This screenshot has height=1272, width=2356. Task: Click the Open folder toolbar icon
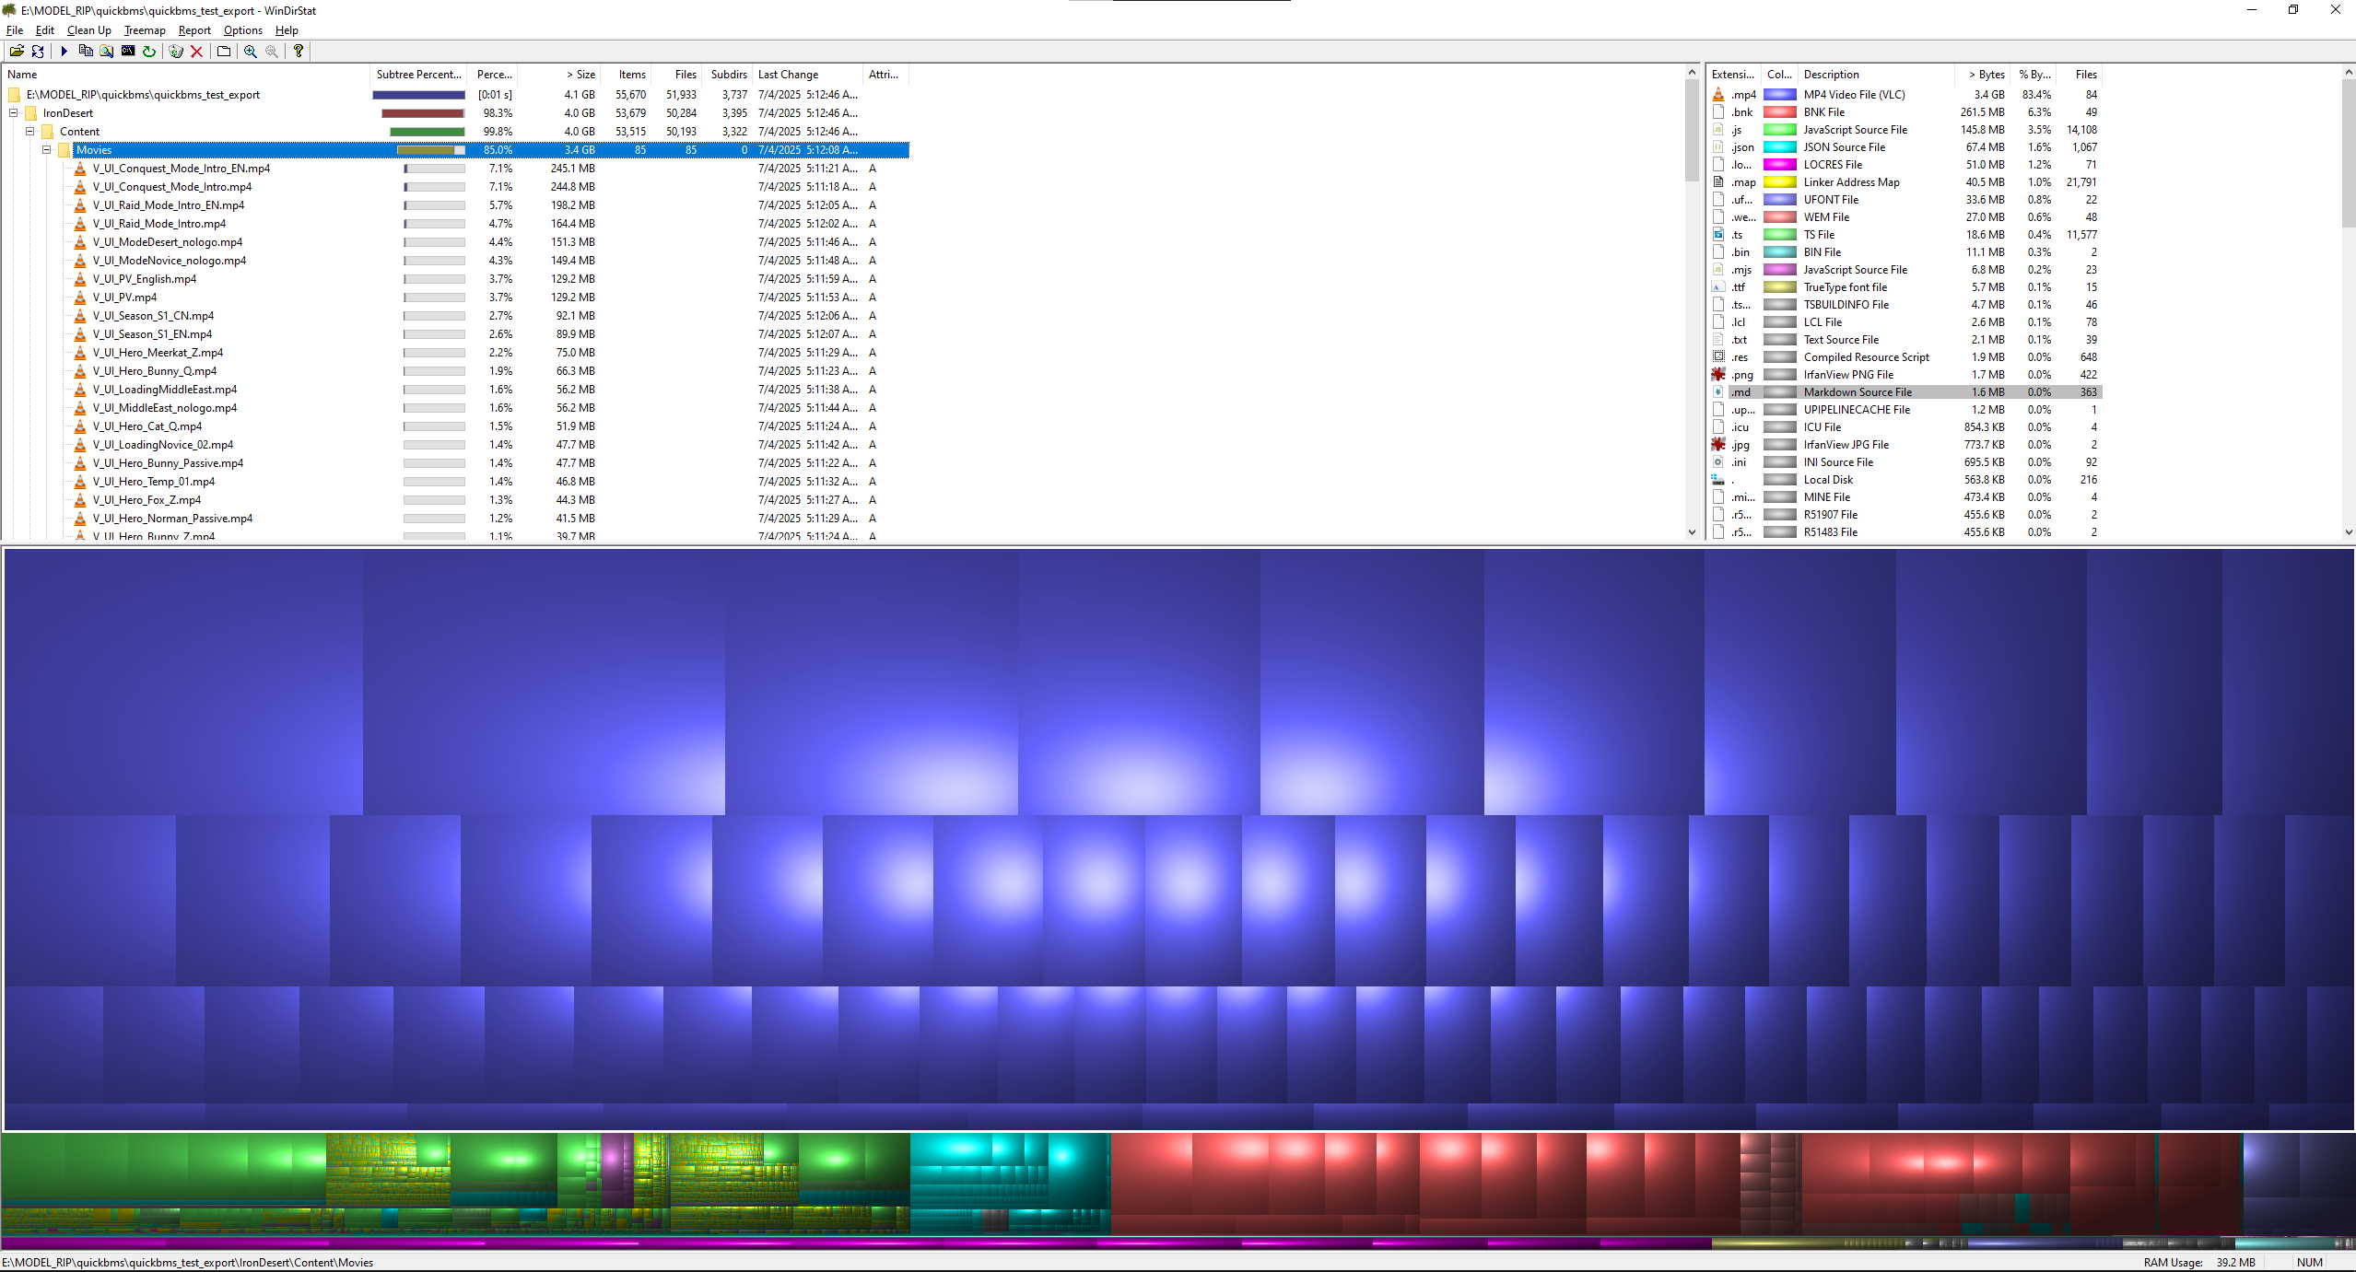coord(17,52)
